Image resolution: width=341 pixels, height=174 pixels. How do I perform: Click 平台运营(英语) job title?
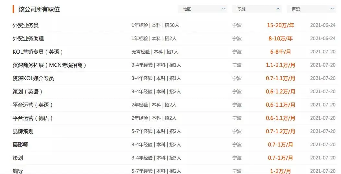coord(33,105)
